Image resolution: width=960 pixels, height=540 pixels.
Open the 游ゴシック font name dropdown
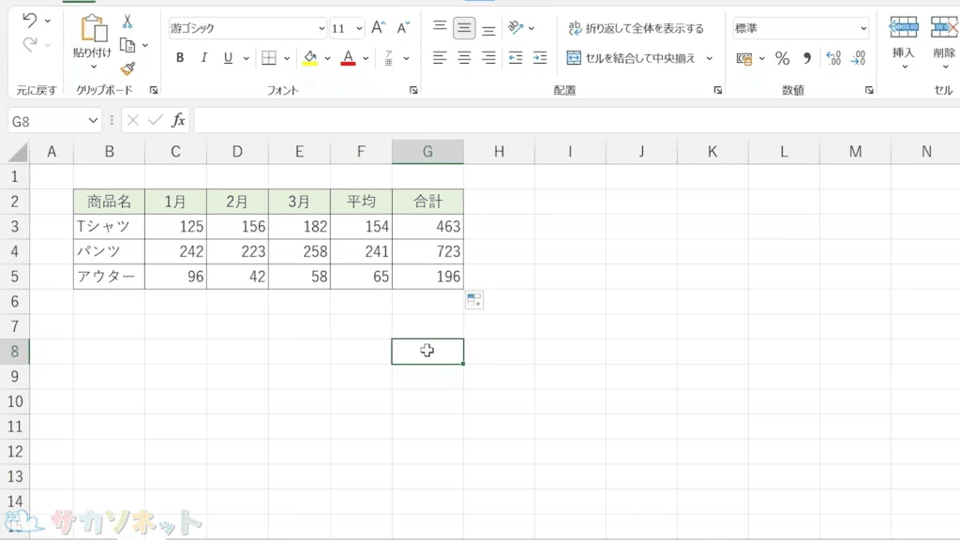pyautogui.click(x=321, y=28)
